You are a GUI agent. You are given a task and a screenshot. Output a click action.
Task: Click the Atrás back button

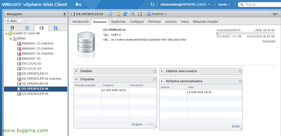tap(14, 21)
